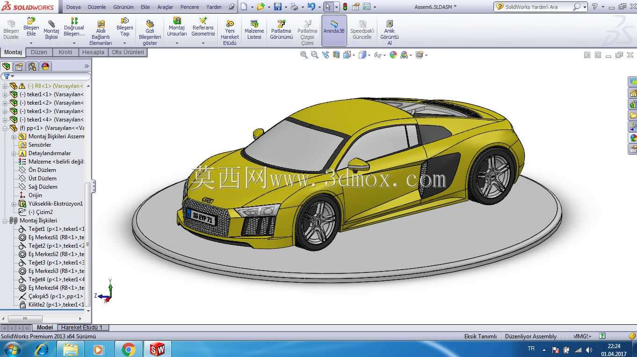The width and height of the screenshot is (637, 357).
Task: Select DisplayManager tab icon
Action: click(x=45, y=66)
